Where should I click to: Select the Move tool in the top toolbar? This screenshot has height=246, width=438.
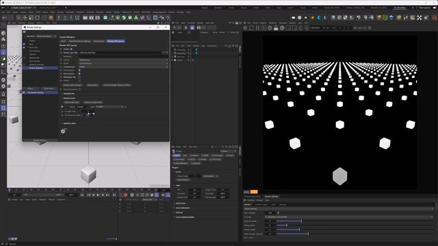[25, 18]
